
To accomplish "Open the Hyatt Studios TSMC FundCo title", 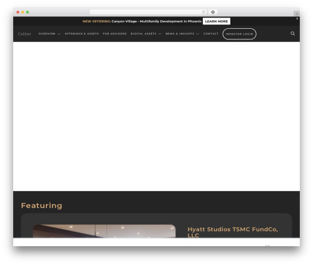I will pyautogui.click(x=232, y=232).
